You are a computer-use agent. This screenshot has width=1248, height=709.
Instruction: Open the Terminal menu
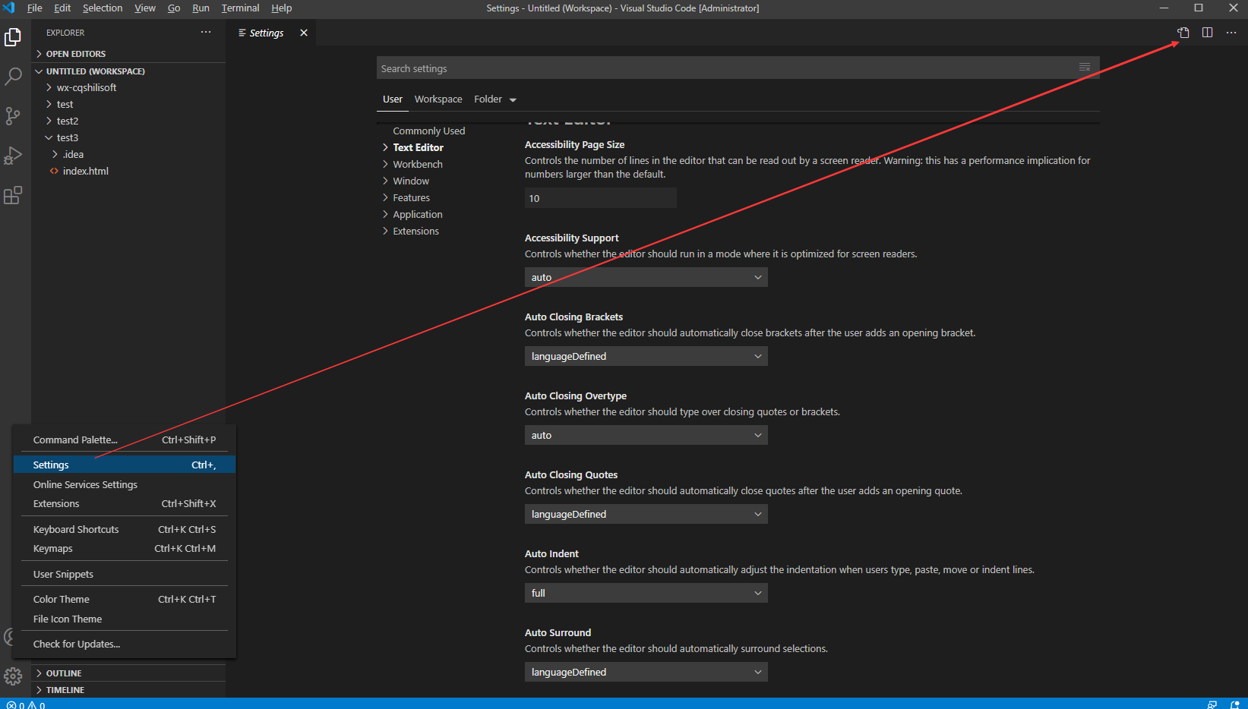[x=240, y=8]
